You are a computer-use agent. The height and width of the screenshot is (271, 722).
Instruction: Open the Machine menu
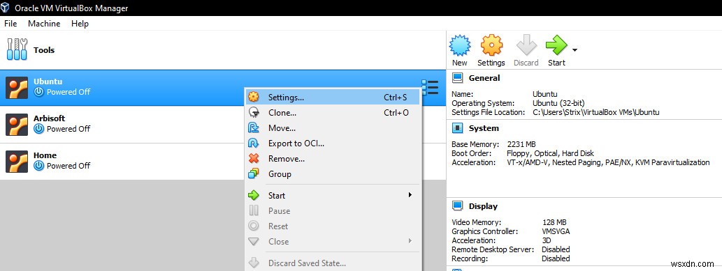[44, 24]
